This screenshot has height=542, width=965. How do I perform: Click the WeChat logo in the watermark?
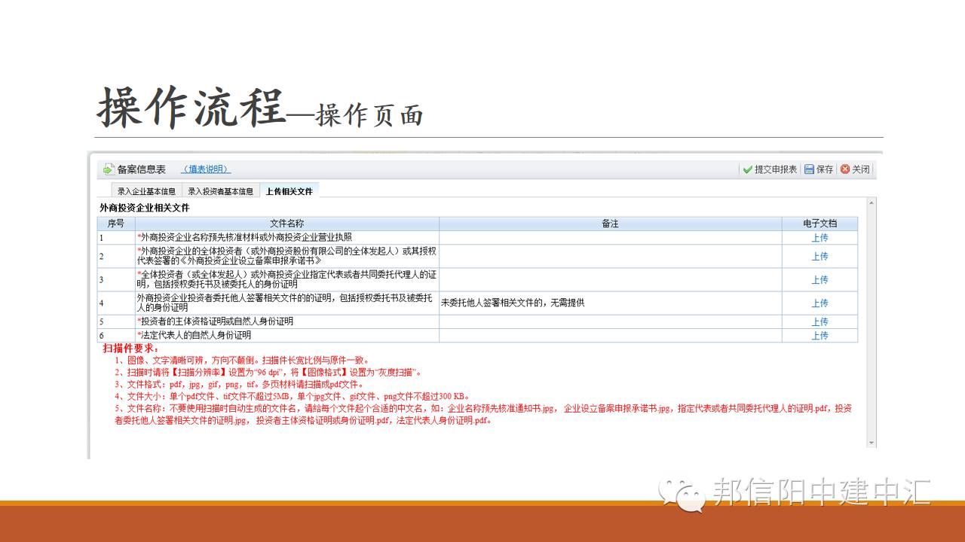click(682, 493)
